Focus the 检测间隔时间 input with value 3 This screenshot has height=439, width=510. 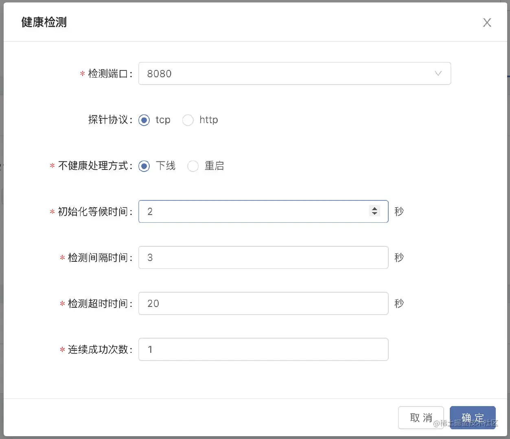[263, 257]
